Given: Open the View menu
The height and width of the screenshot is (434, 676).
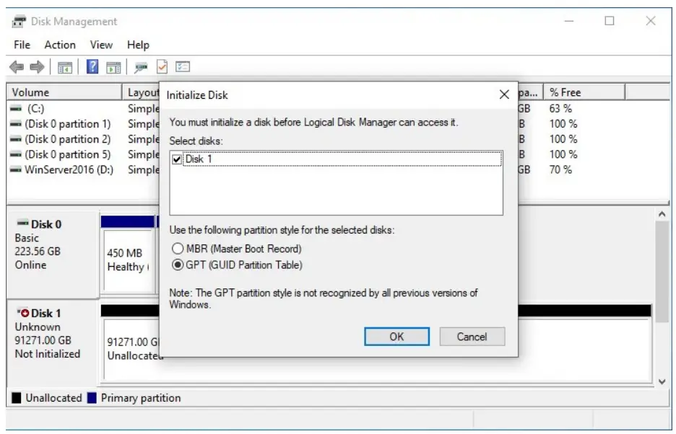Looking at the screenshot, I should (x=101, y=45).
